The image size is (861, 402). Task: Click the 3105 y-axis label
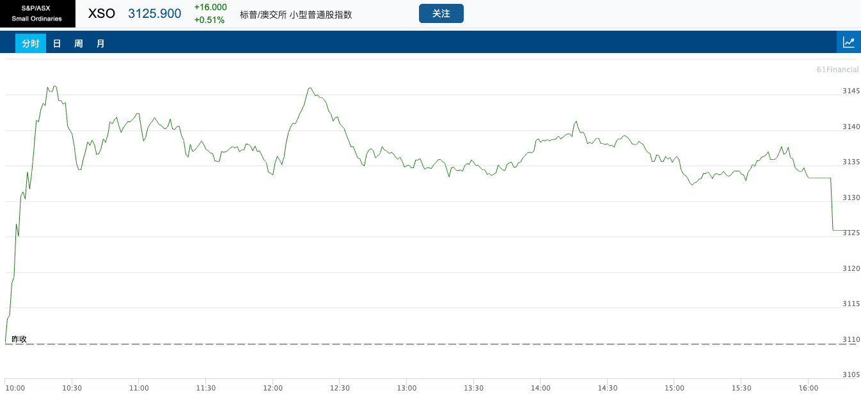point(851,375)
